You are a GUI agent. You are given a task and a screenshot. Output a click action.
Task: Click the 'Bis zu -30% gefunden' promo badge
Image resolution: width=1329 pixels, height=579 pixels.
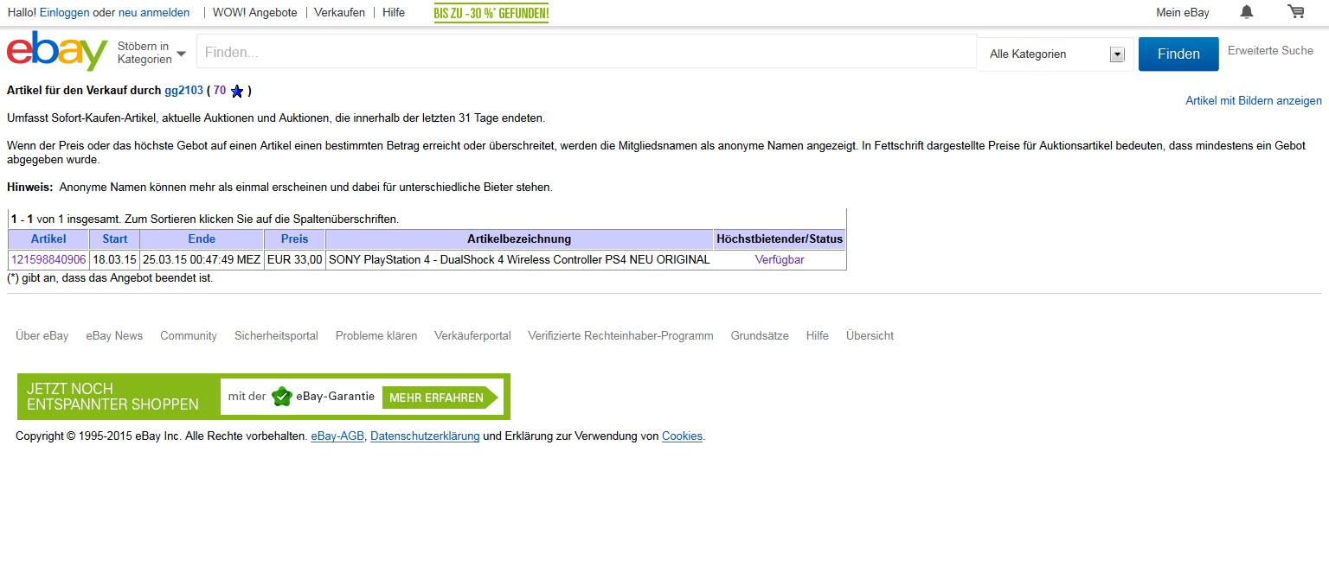491,13
